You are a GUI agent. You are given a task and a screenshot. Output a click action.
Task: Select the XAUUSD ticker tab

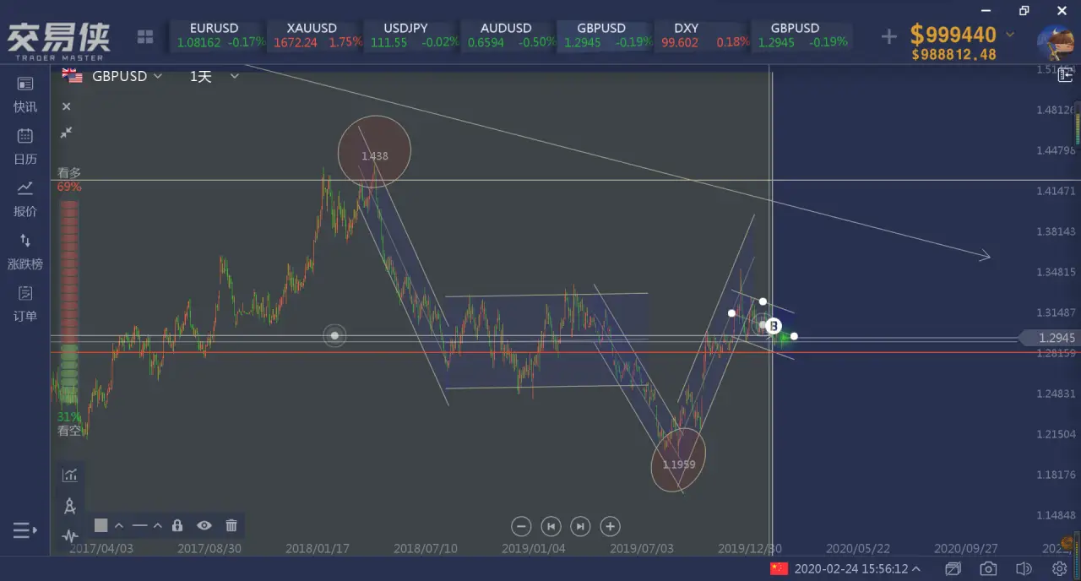316,35
